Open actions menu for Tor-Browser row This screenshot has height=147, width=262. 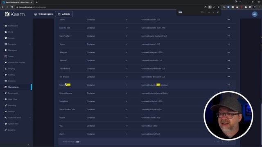click(228, 77)
